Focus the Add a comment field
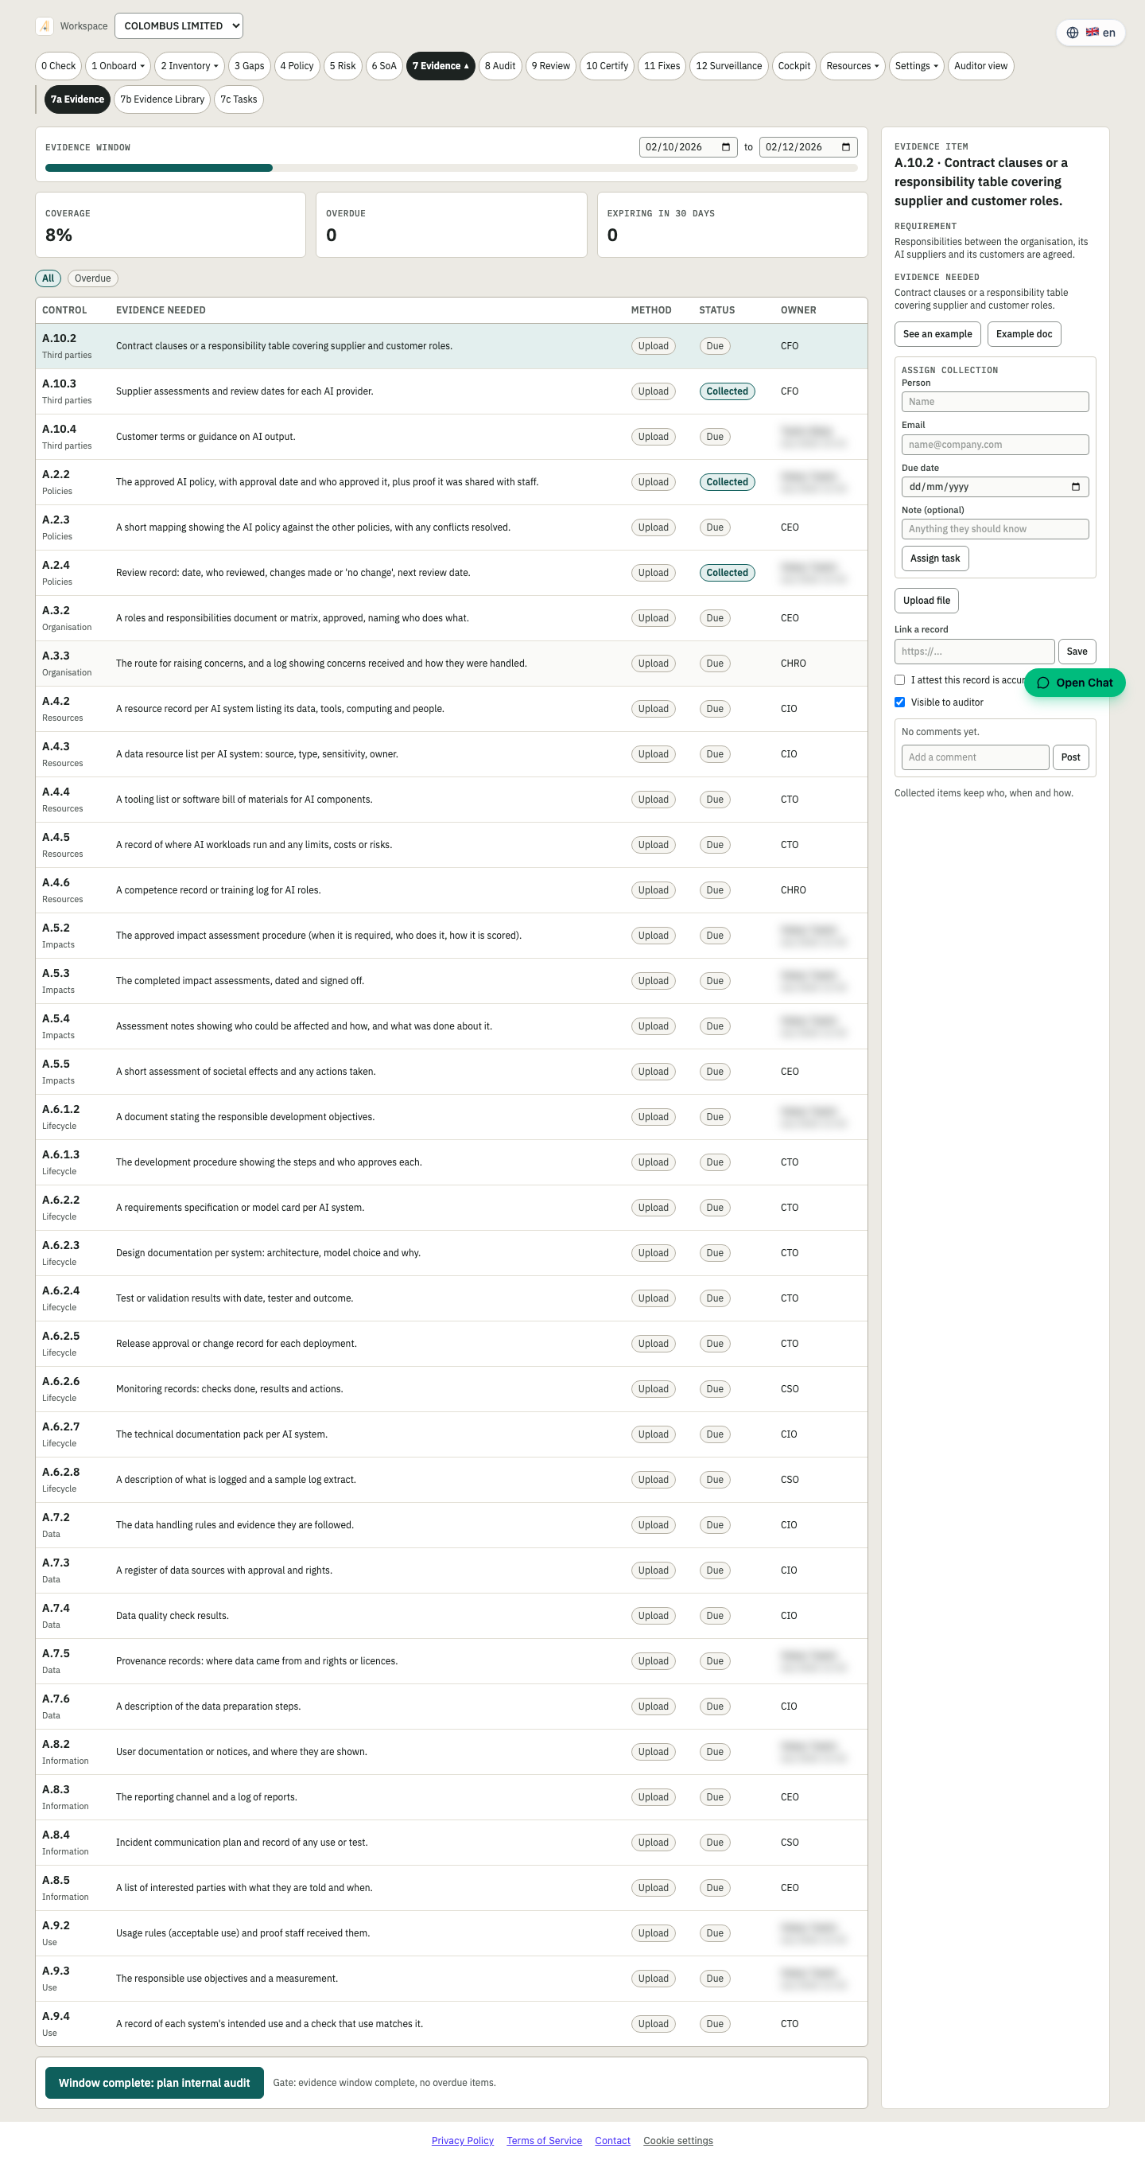 [x=975, y=757]
